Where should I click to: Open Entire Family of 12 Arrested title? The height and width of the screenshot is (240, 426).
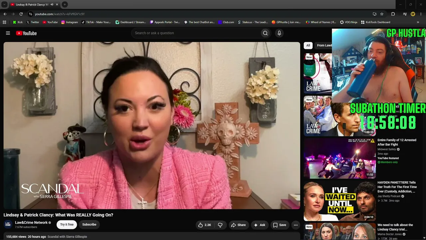tap(397, 142)
